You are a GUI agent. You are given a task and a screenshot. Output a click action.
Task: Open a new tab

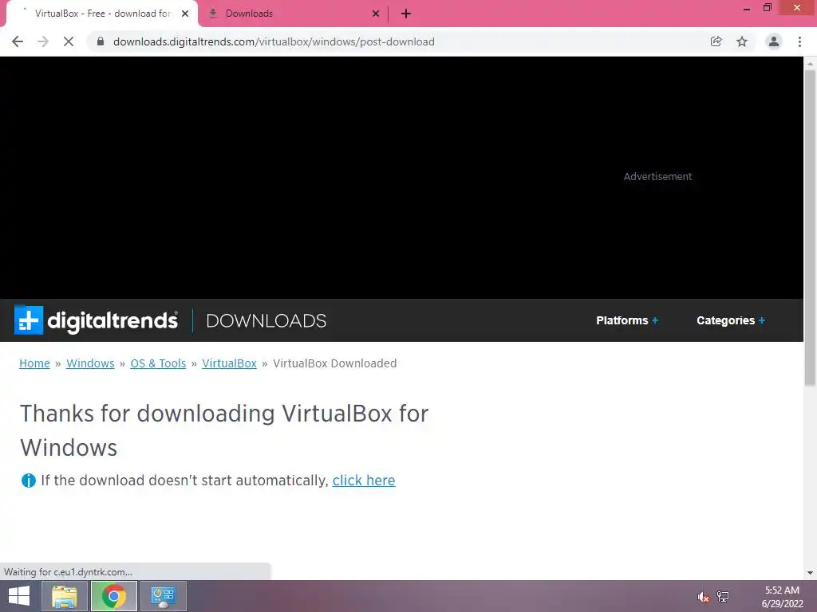[x=406, y=14]
